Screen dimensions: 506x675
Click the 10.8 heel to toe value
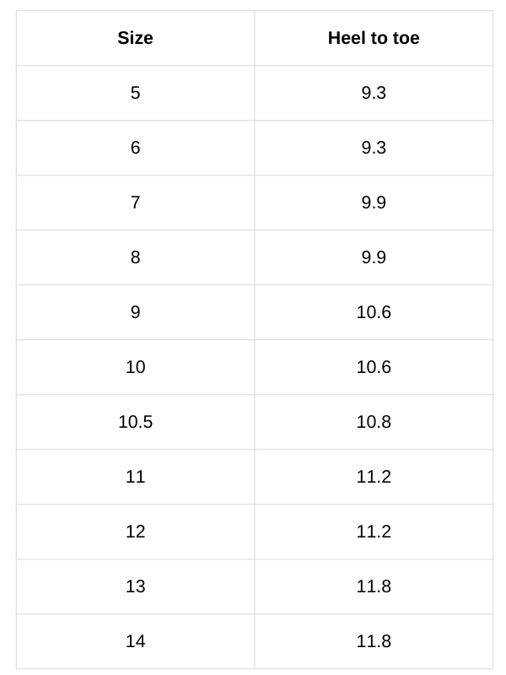point(374,422)
